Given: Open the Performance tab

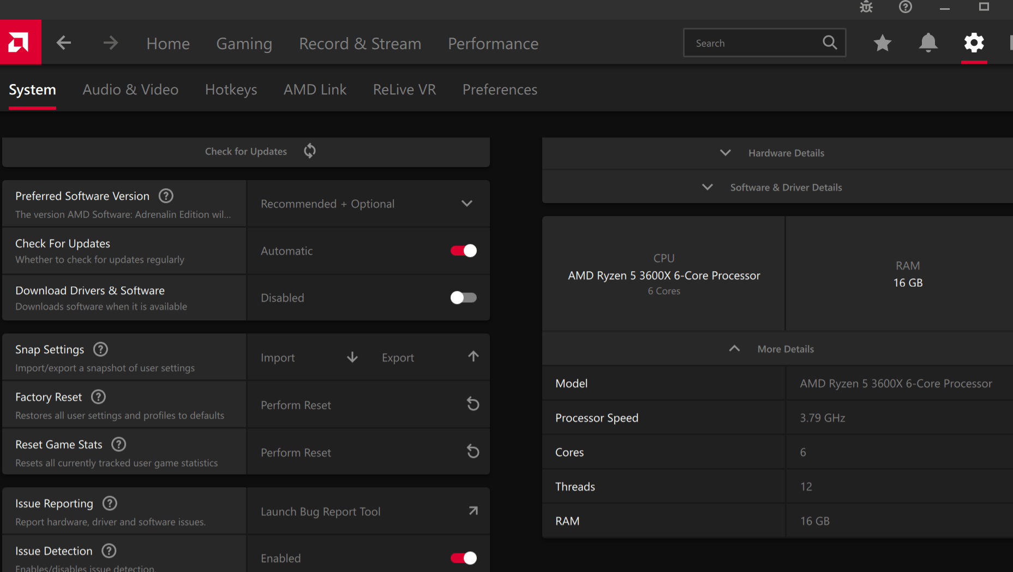Looking at the screenshot, I should point(493,44).
